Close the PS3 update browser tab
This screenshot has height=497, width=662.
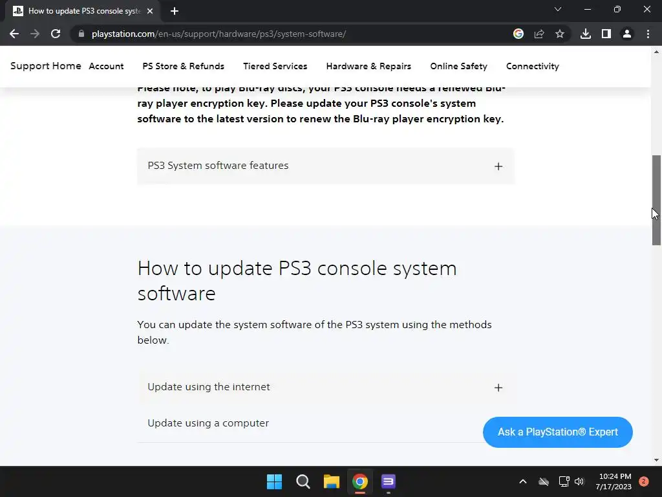tap(150, 11)
